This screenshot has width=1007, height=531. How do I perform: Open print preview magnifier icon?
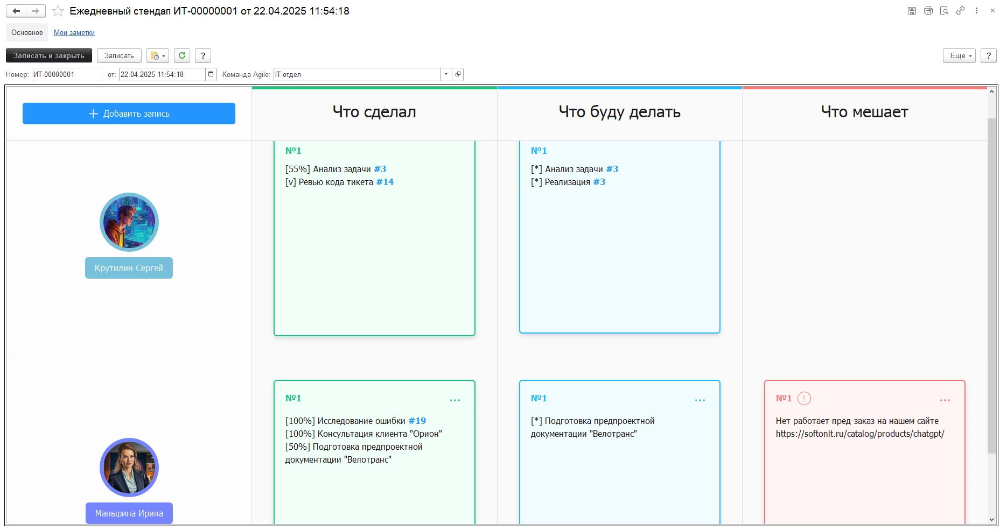pos(944,11)
